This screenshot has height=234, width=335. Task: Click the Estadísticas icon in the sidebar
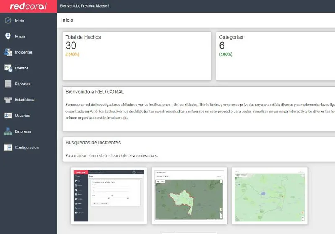click(8, 100)
